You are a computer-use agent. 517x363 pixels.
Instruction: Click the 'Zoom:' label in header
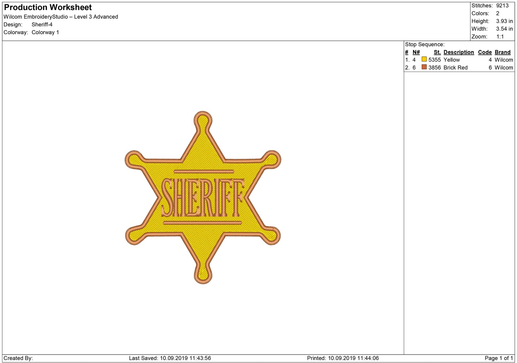point(480,36)
